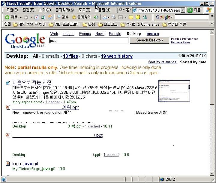Click the web page thumbnail preview

coord(174,91)
